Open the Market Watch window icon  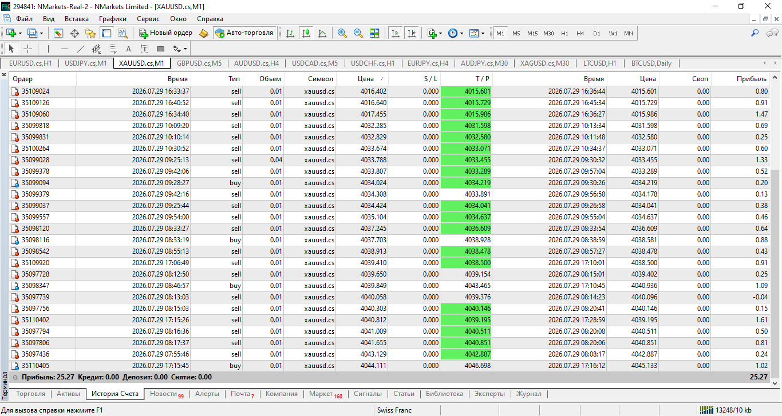(58, 33)
